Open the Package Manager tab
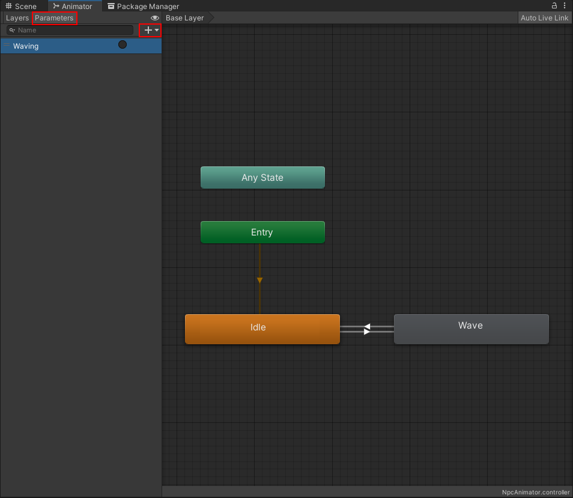 pos(143,6)
